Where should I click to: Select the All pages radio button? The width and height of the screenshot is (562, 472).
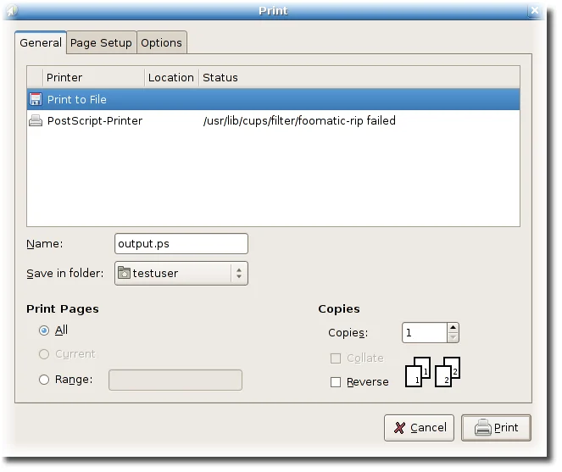[x=44, y=330]
